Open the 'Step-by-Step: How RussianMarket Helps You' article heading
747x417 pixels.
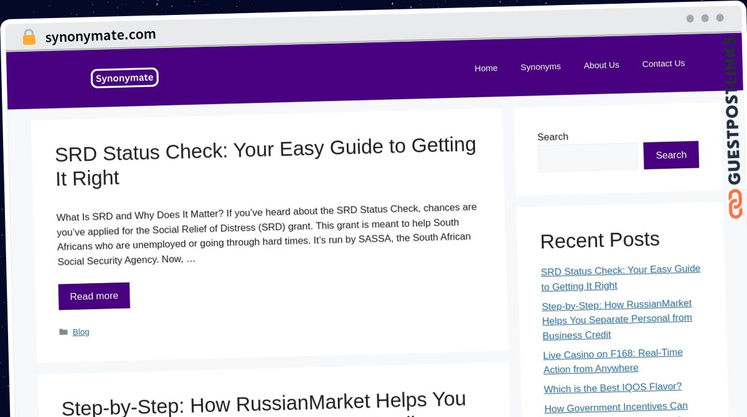coord(264,405)
